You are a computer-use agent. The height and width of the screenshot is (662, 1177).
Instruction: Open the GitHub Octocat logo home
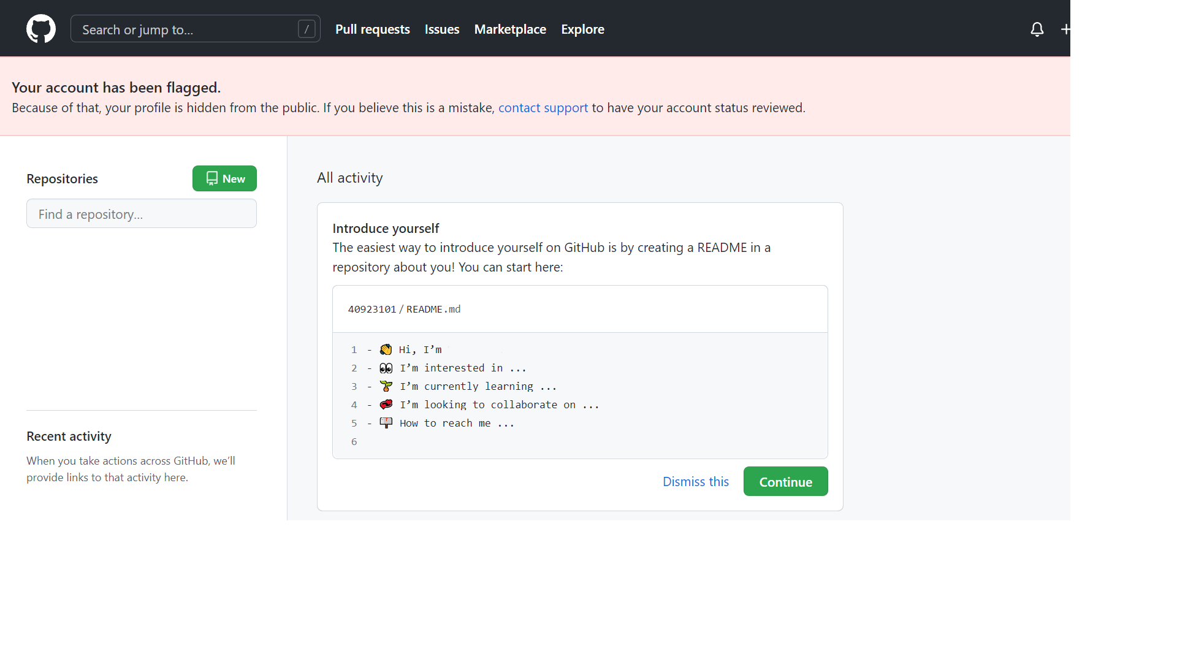coord(41,29)
